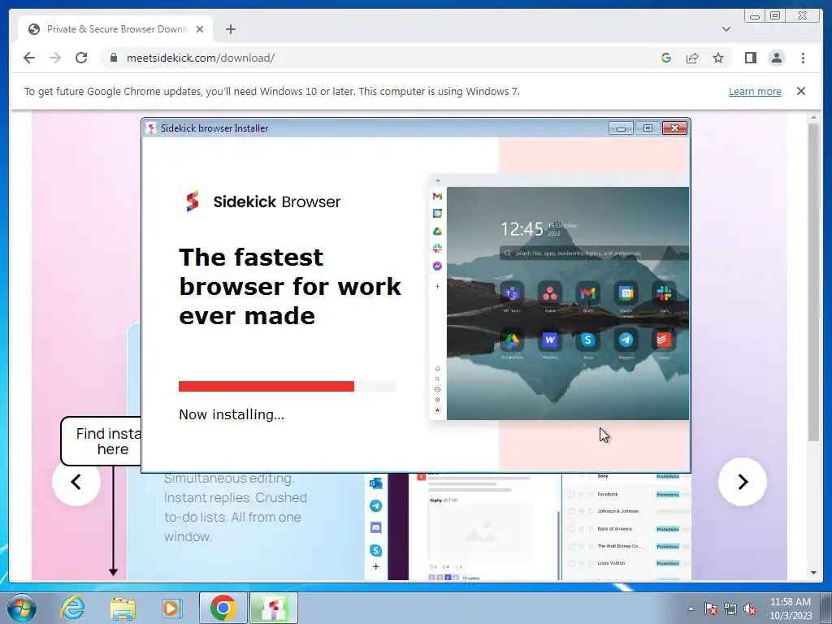Click the lock icon in the address bar
The image size is (832, 624).
click(113, 58)
